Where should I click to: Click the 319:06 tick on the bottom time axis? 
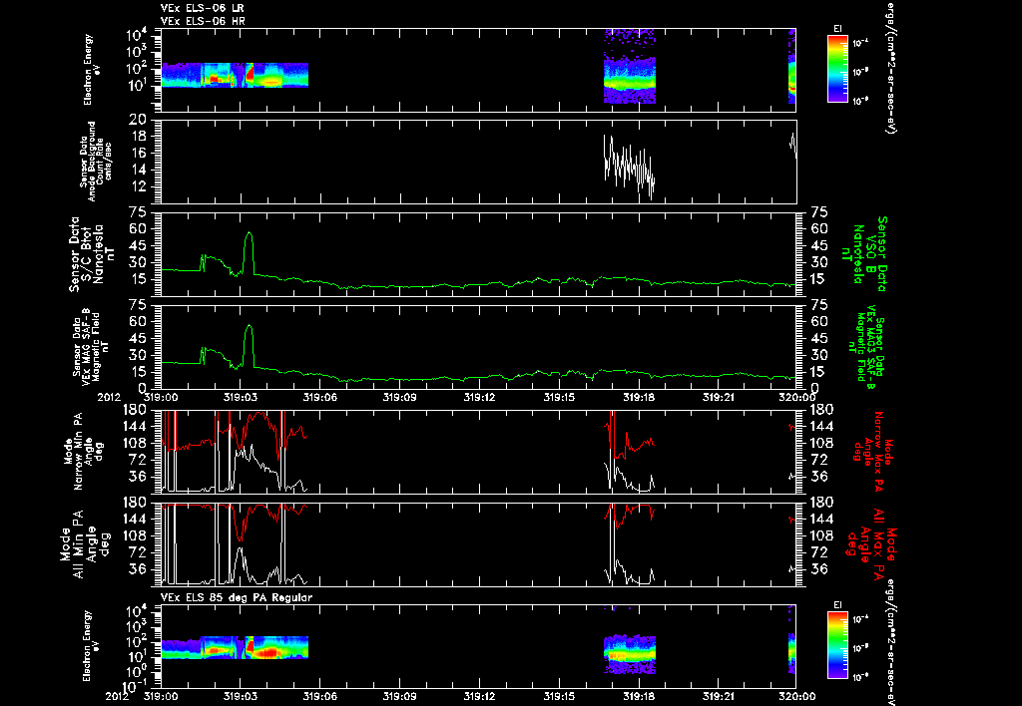click(x=320, y=696)
